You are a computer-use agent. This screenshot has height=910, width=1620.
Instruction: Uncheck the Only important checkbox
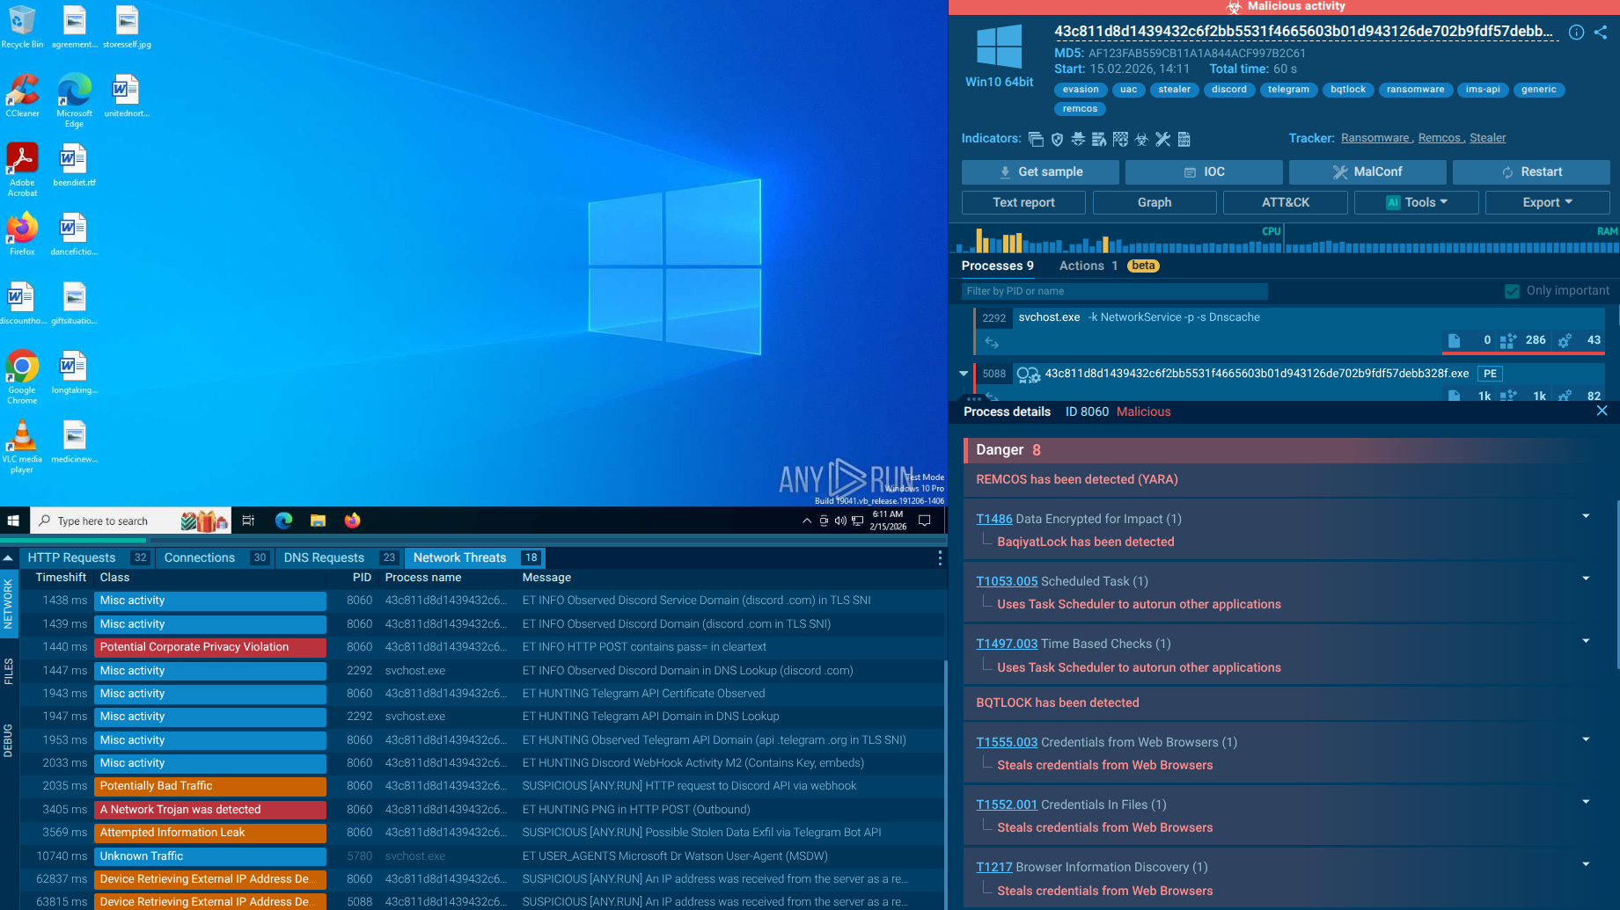click(1512, 290)
